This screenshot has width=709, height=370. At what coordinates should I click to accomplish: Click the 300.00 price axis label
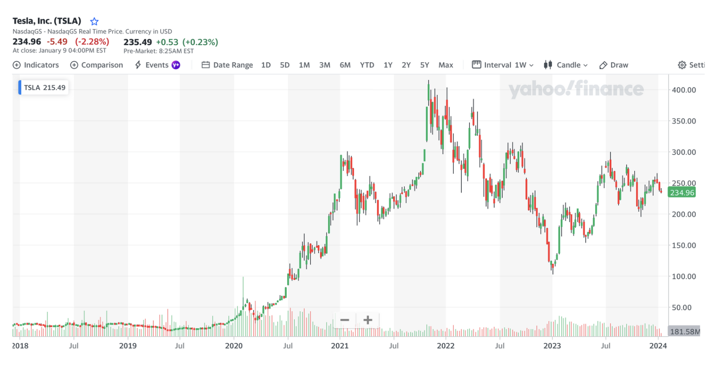684,152
